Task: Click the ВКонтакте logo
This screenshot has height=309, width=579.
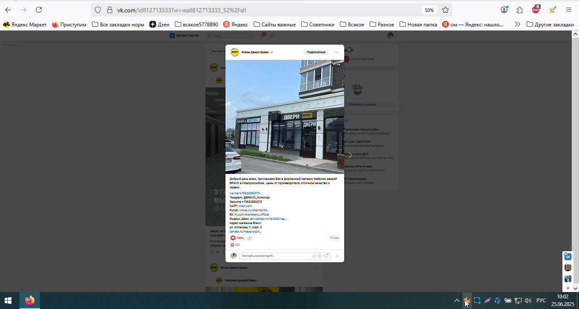Action: 184,36
